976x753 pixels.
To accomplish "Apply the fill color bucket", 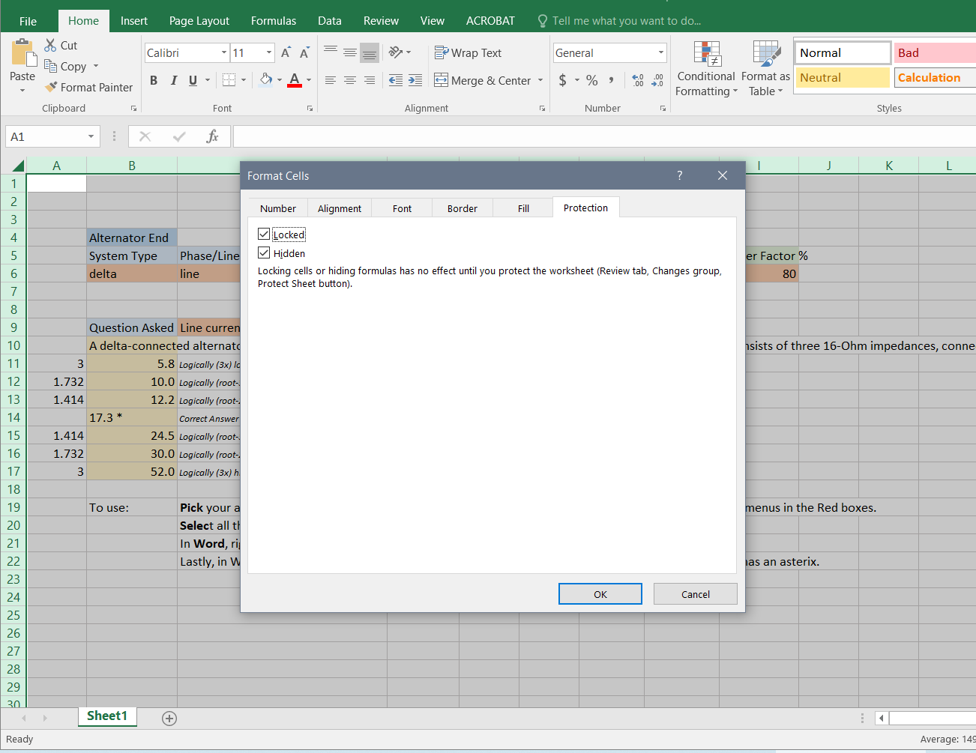I will tap(266, 79).
